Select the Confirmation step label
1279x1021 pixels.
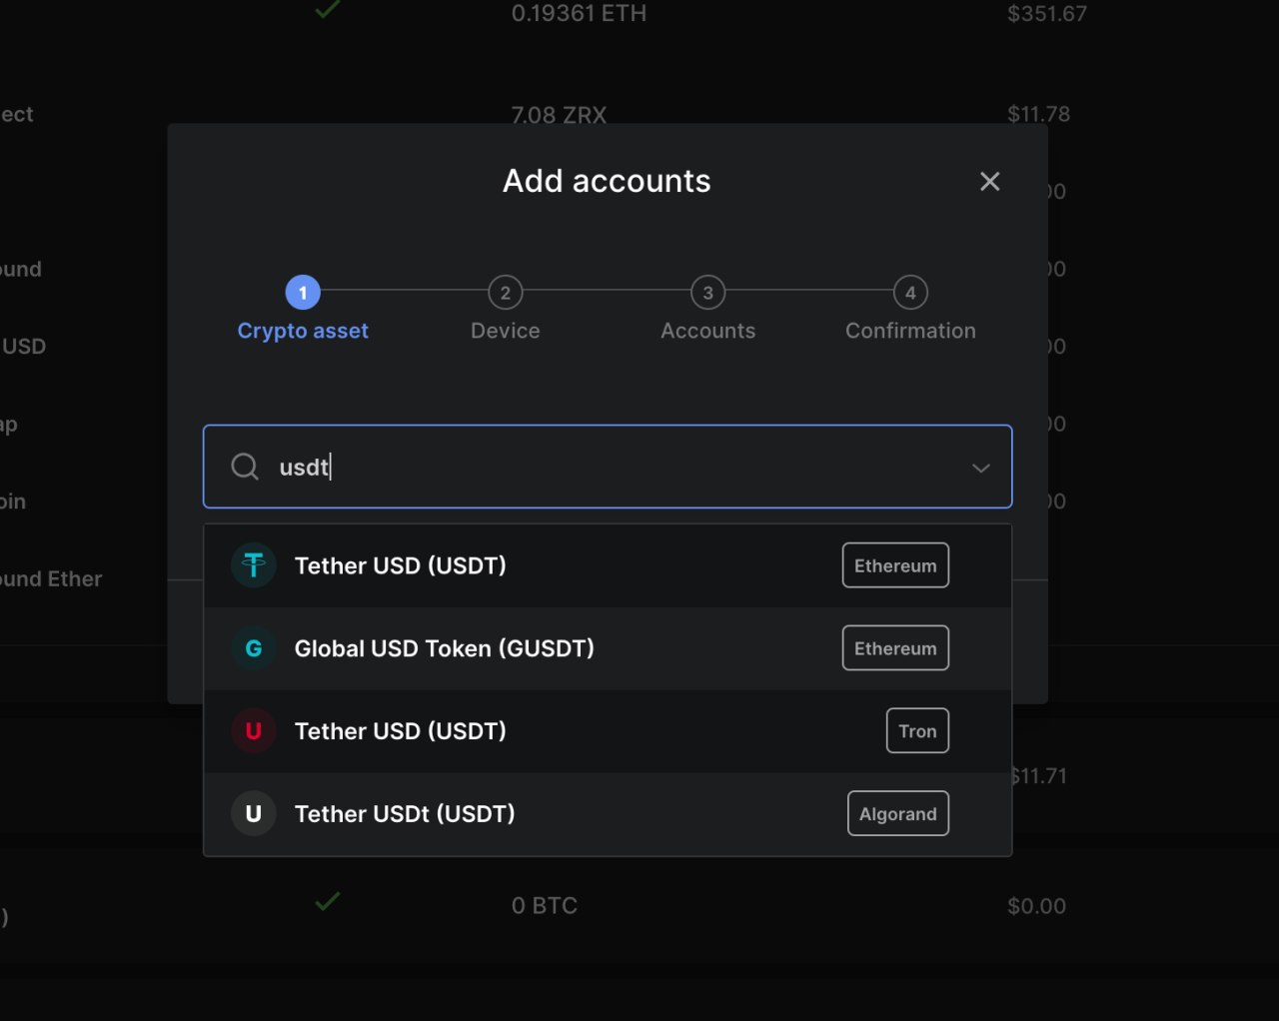pos(910,331)
